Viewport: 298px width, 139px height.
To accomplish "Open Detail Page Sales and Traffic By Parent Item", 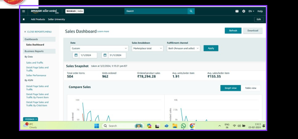I will [37, 96].
